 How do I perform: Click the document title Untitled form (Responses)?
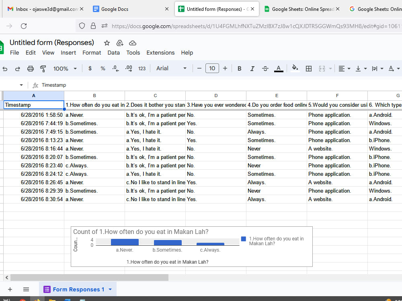(52, 43)
